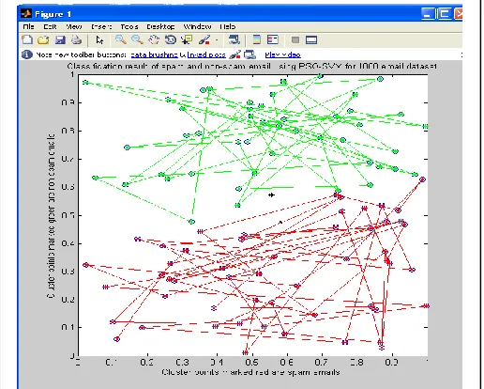This screenshot has height=389, width=484.
Task: Open the brush color dropdown arrow
Action: coord(217,40)
